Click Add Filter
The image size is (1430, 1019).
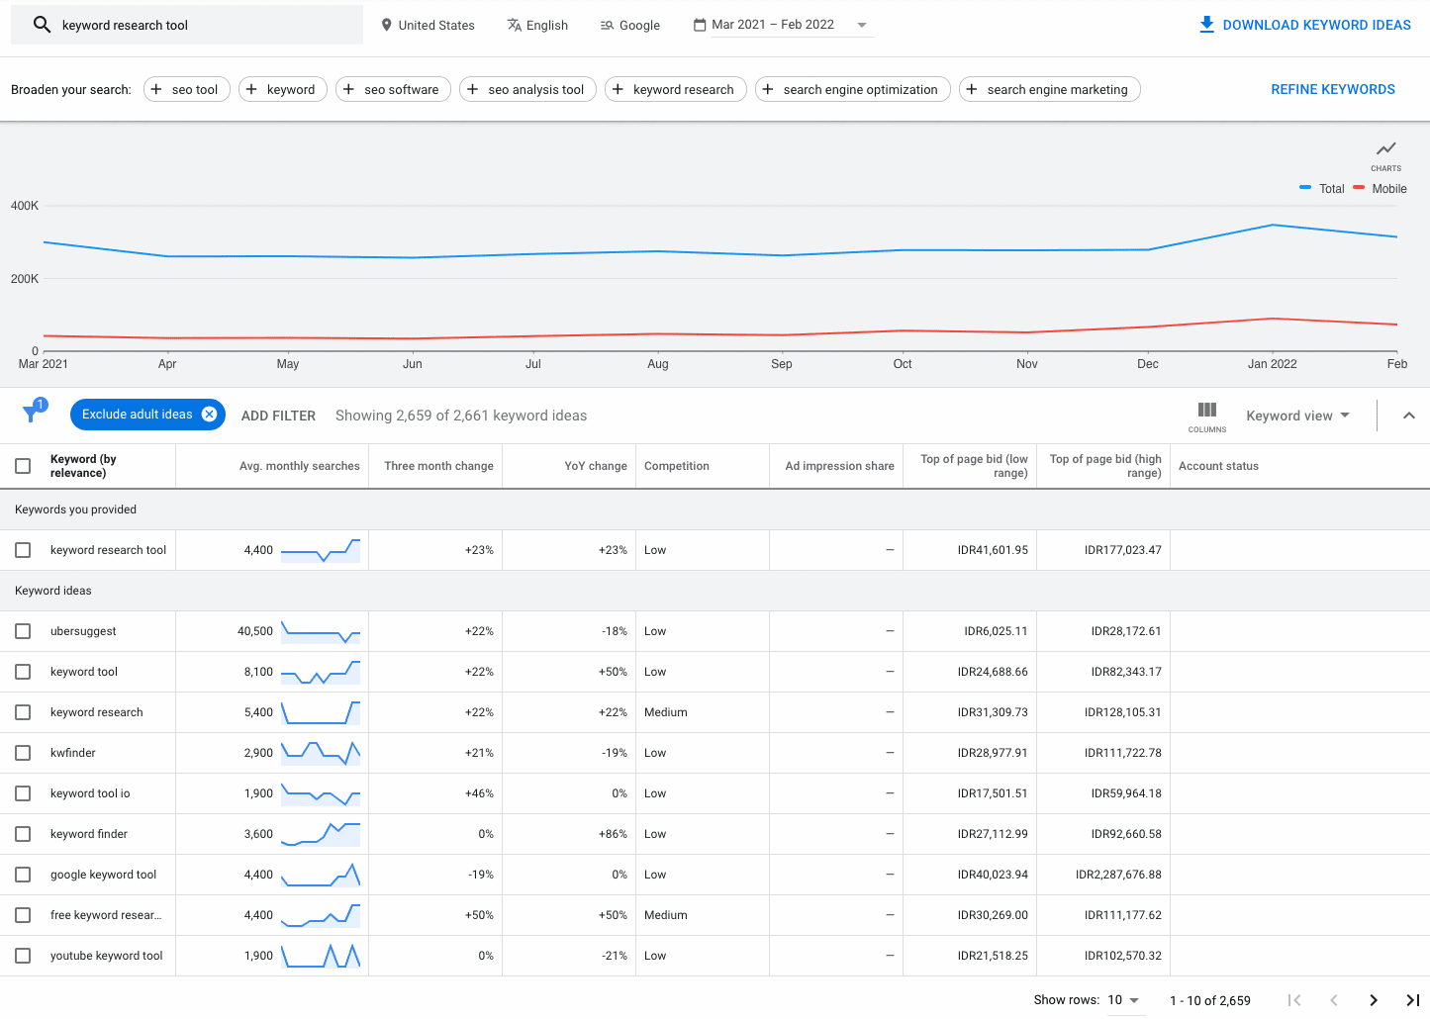point(278,416)
